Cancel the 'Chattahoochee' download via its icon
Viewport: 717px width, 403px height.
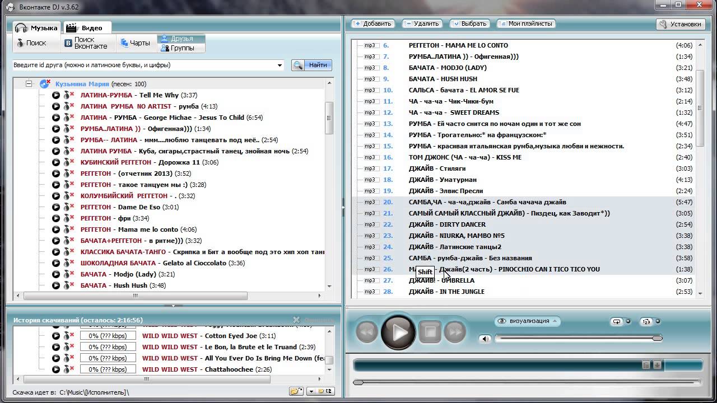point(68,369)
